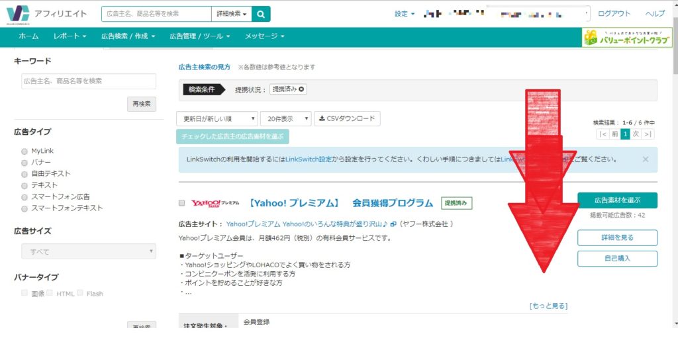Click the ログアウト link
Screen dimensions: 678x338
point(614,14)
